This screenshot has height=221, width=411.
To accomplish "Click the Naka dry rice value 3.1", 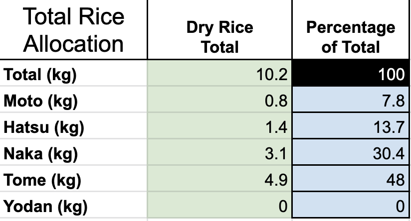I will pos(219,154).
